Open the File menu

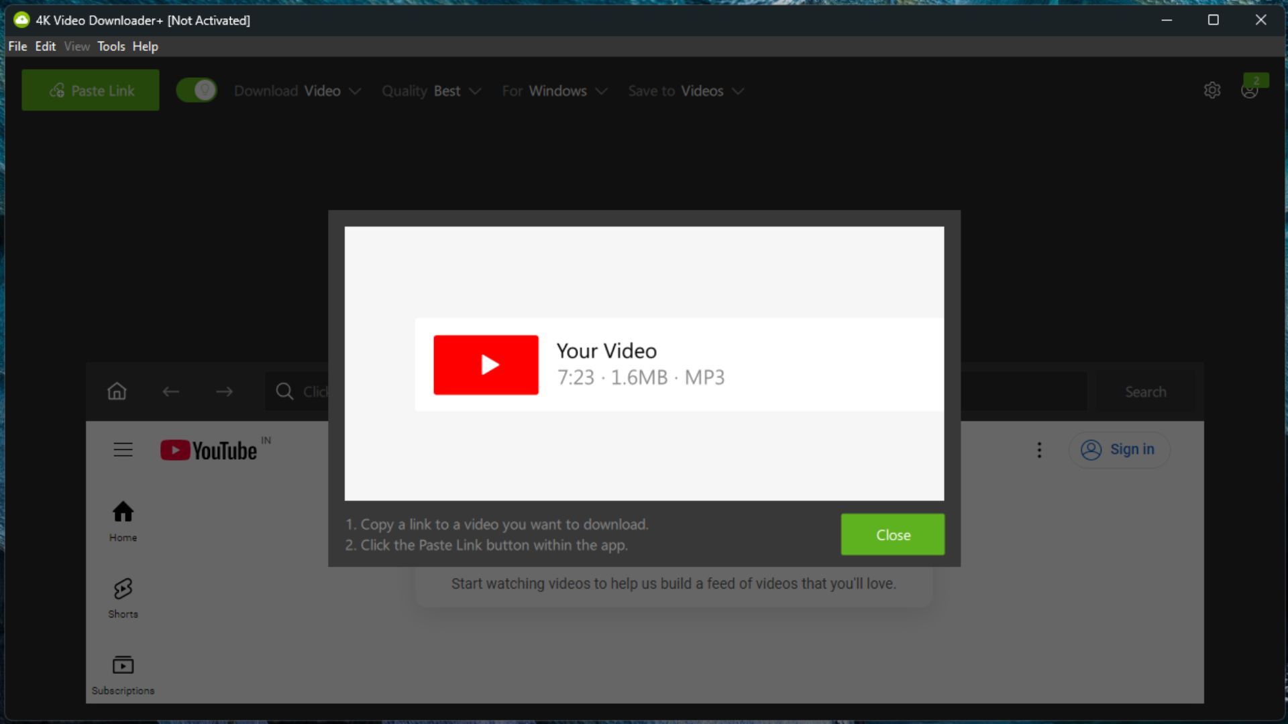point(17,46)
